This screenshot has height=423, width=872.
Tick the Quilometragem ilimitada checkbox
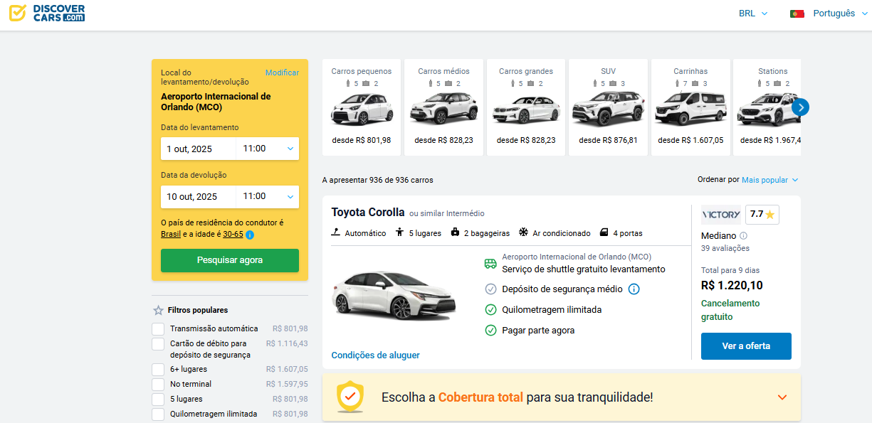click(x=158, y=414)
